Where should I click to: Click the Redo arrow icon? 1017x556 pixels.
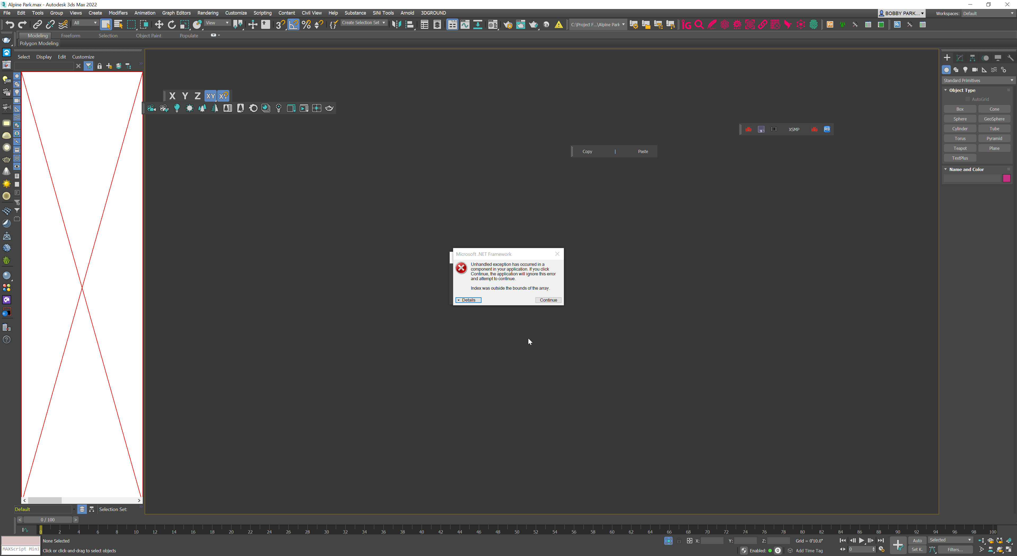23,24
